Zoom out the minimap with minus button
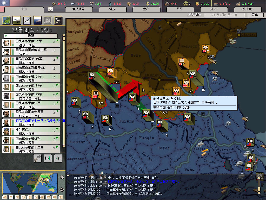This screenshot has height=200, width=266. 62,190
